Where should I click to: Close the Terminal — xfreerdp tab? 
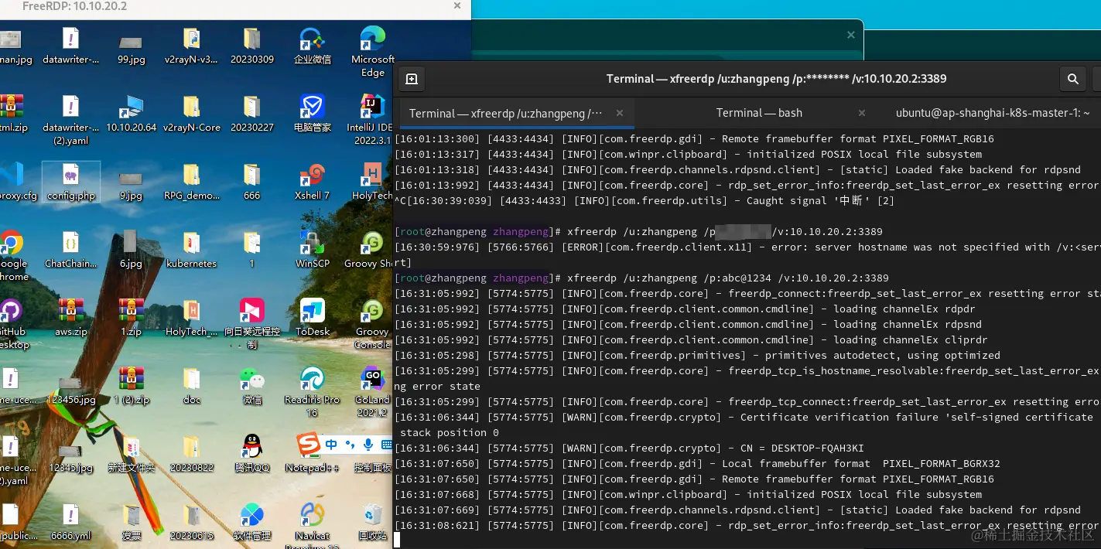pyautogui.click(x=619, y=114)
